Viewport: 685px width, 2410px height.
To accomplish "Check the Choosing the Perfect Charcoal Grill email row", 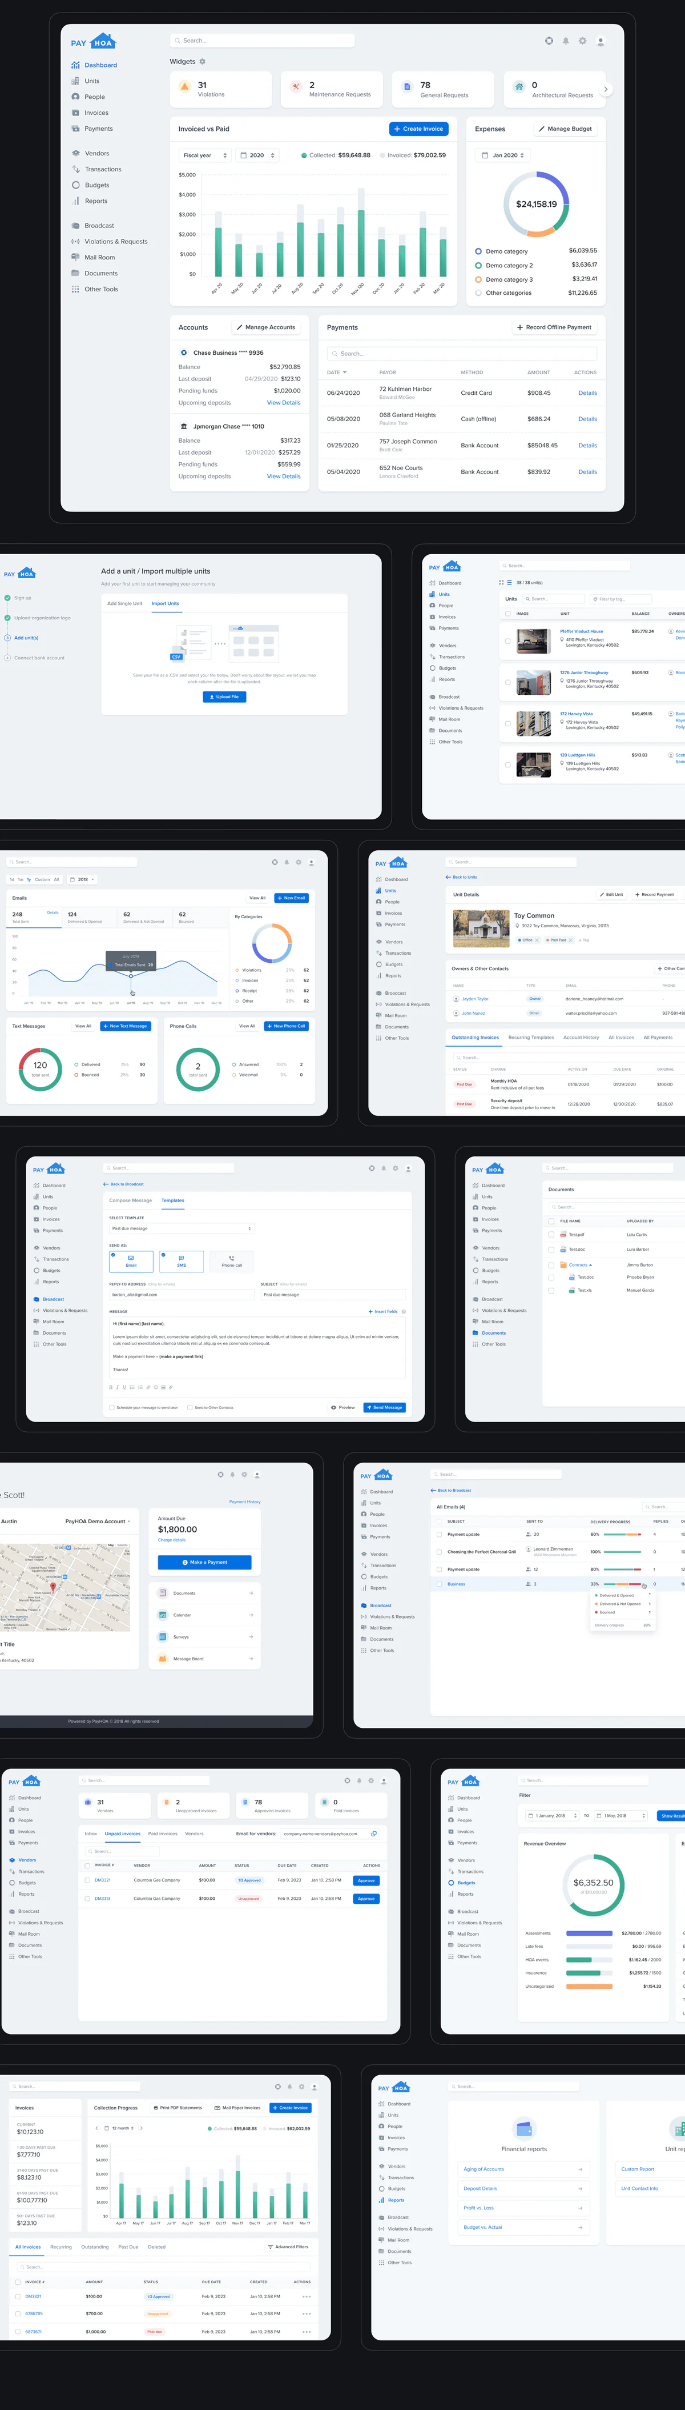I will click(x=440, y=1551).
